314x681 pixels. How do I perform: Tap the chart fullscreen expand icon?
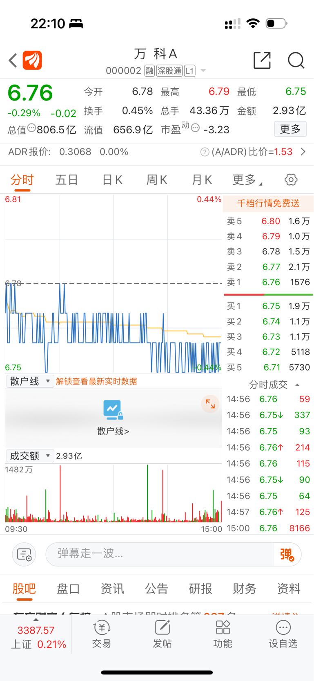(210, 404)
